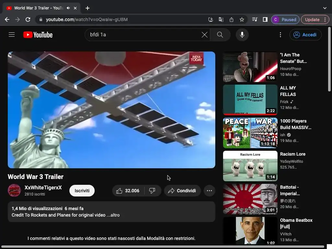Close the World War 3 Trailer tab
This screenshot has height=249, width=332.
(75, 8)
